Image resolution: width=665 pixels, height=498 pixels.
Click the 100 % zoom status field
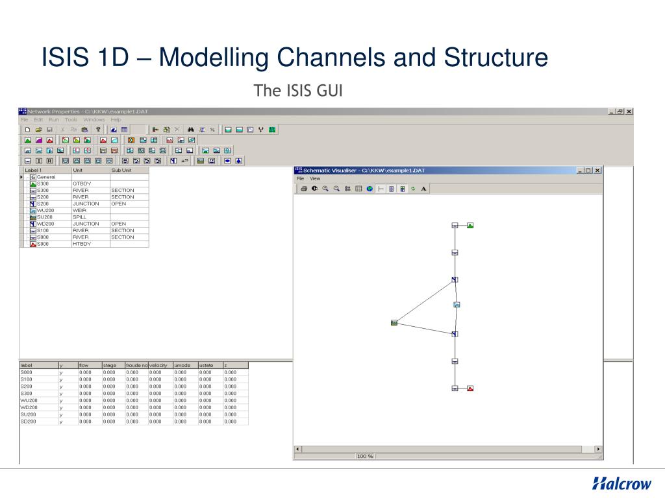[x=365, y=456]
